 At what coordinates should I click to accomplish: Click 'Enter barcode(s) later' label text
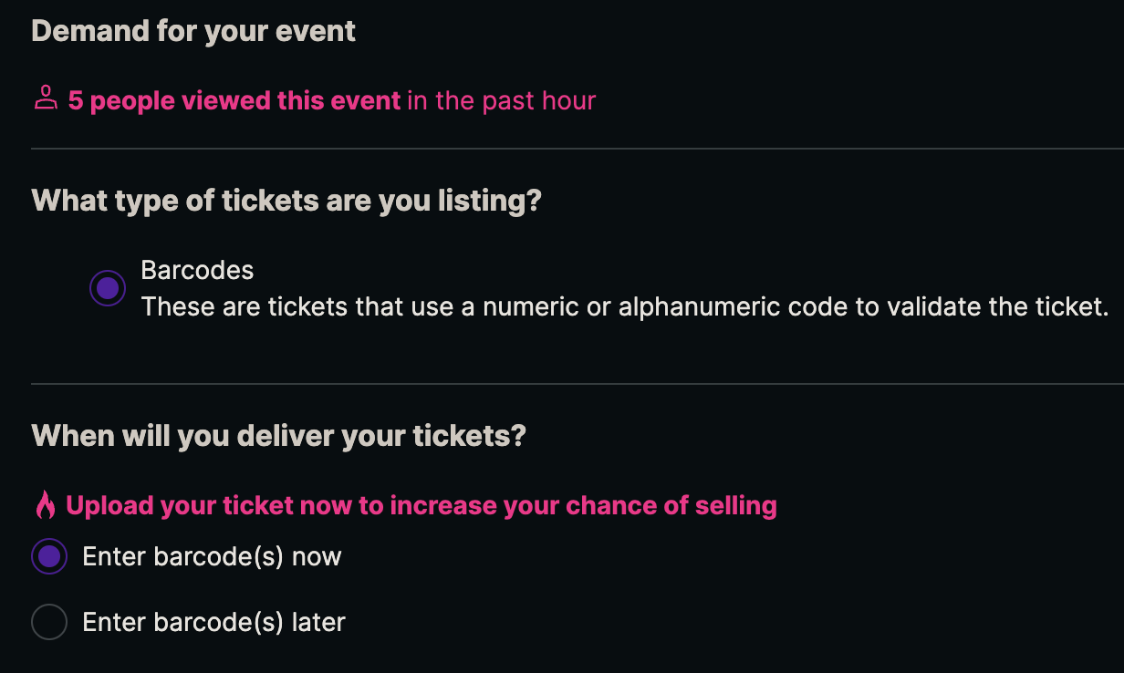click(x=213, y=622)
